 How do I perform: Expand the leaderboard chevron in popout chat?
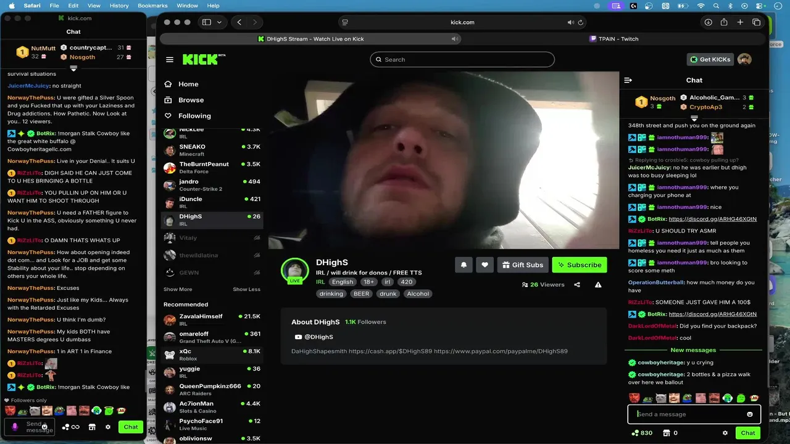tap(73, 68)
